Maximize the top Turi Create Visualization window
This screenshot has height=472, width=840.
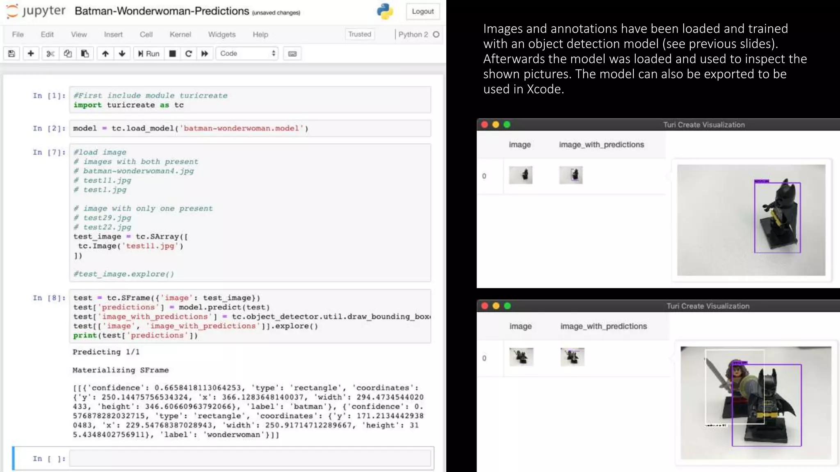click(507, 125)
